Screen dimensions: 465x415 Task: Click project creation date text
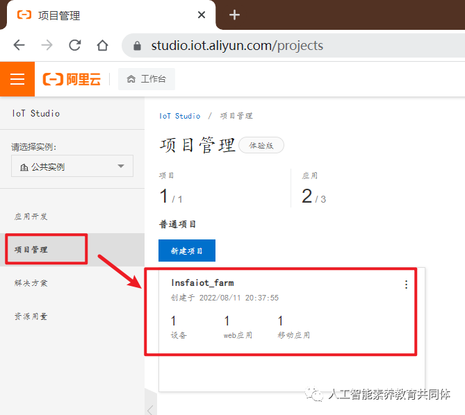point(225,298)
